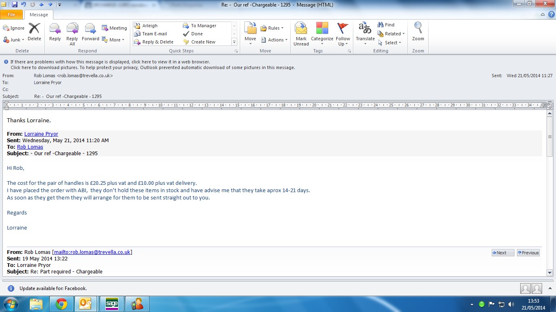Run the Reply & Delete quick step
The width and height of the screenshot is (556, 312).
(153, 42)
